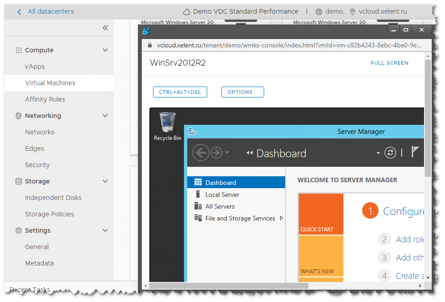Viewport: 445px width, 302px height.
Task: Click the Networking globe icon
Action: click(x=19, y=116)
